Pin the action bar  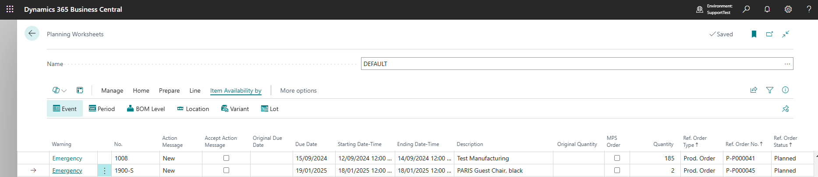coord(786,109)
